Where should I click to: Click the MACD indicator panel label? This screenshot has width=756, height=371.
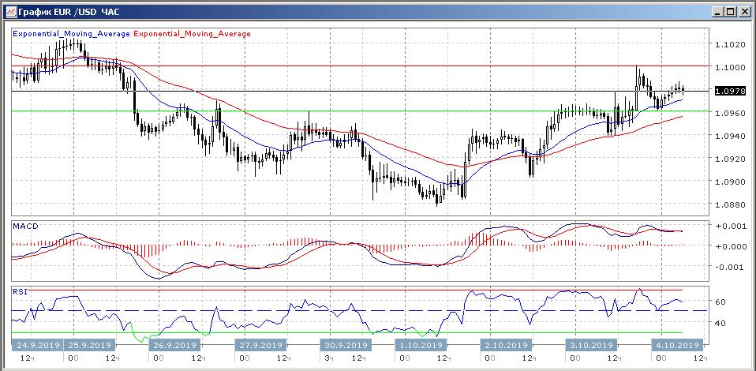[x=25, y=227]
